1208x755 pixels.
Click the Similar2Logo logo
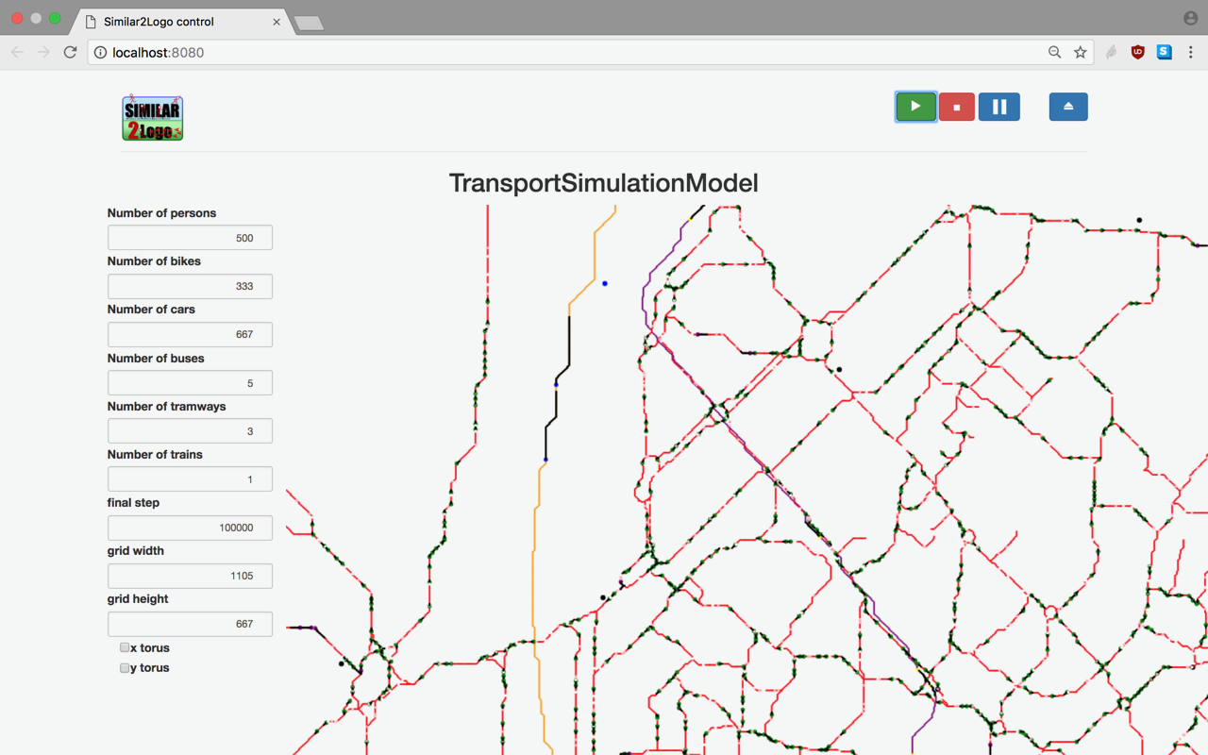(x=152, y=118)
